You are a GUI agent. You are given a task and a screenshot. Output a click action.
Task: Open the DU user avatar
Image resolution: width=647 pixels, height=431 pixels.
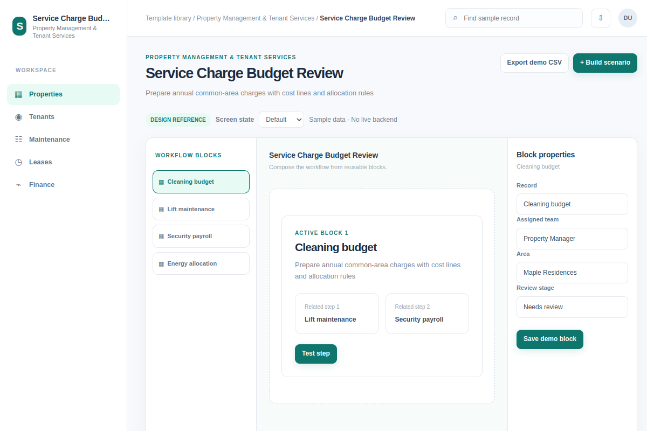click(x=628, y=18)
